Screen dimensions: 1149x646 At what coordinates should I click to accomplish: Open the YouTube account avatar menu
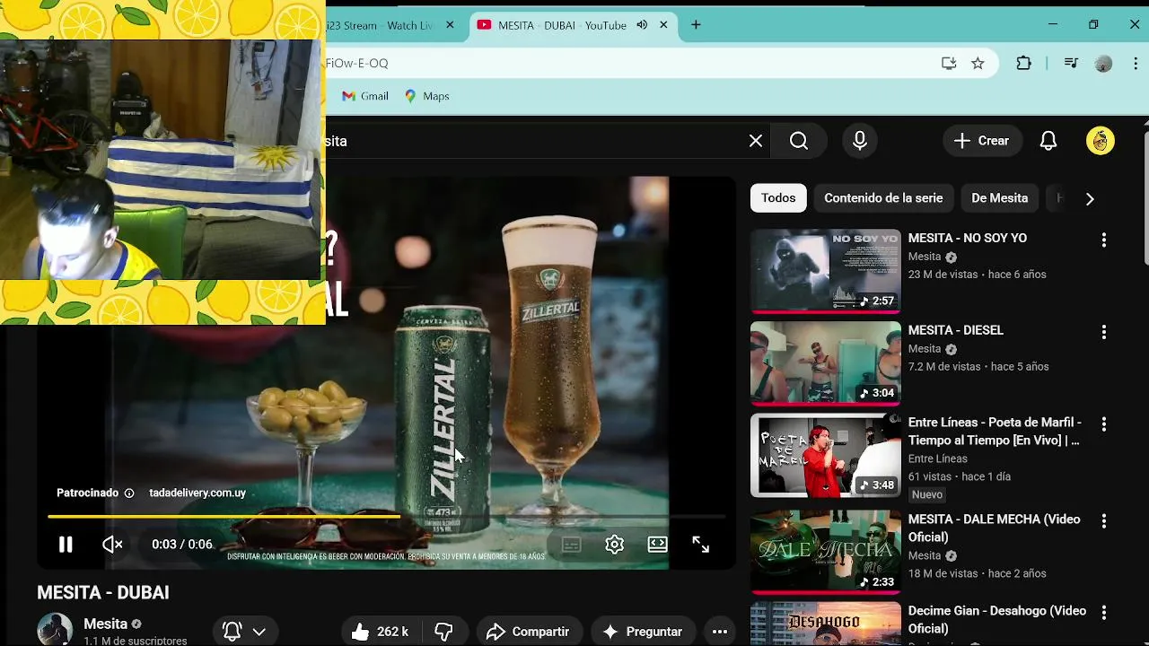click(x=1101, y=141)
